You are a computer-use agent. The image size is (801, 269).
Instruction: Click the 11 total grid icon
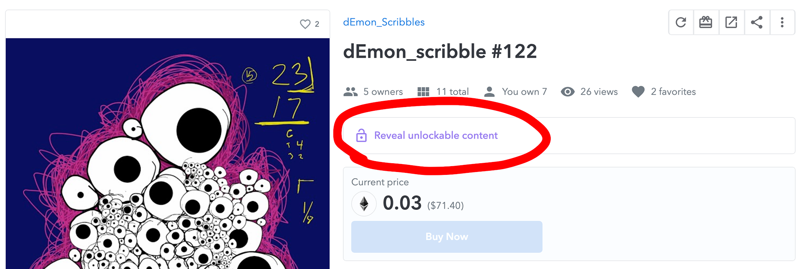tap(423, 92)
